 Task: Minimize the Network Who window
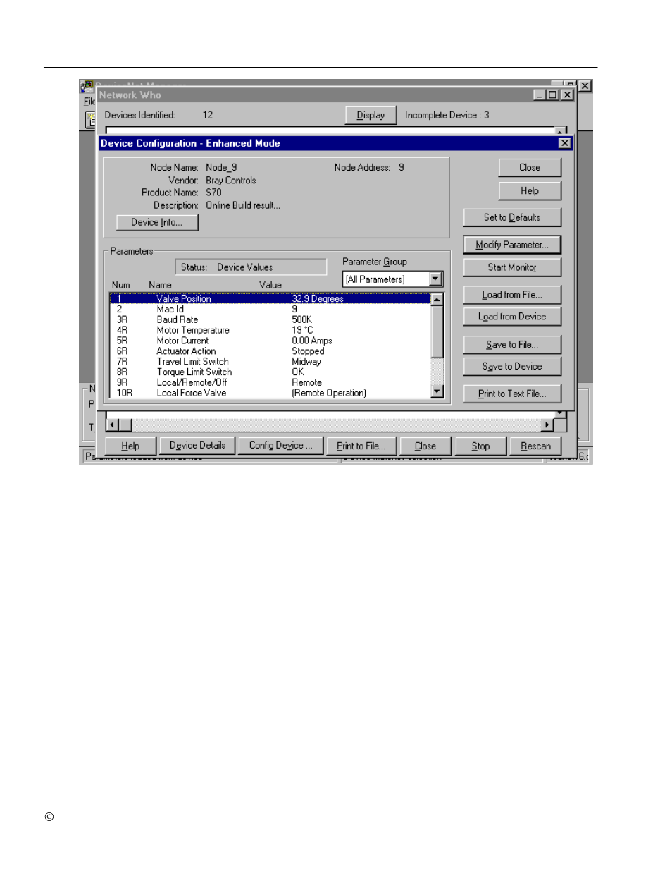tap(539, 95)
